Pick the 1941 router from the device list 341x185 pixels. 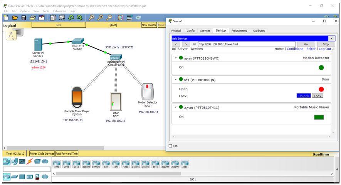pos(57,164)
